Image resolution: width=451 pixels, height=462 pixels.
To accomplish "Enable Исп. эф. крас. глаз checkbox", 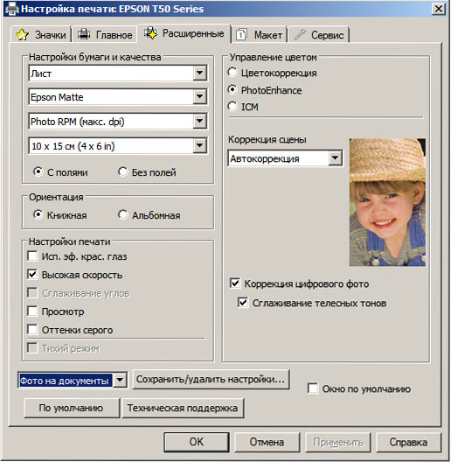I will (32, 256).
